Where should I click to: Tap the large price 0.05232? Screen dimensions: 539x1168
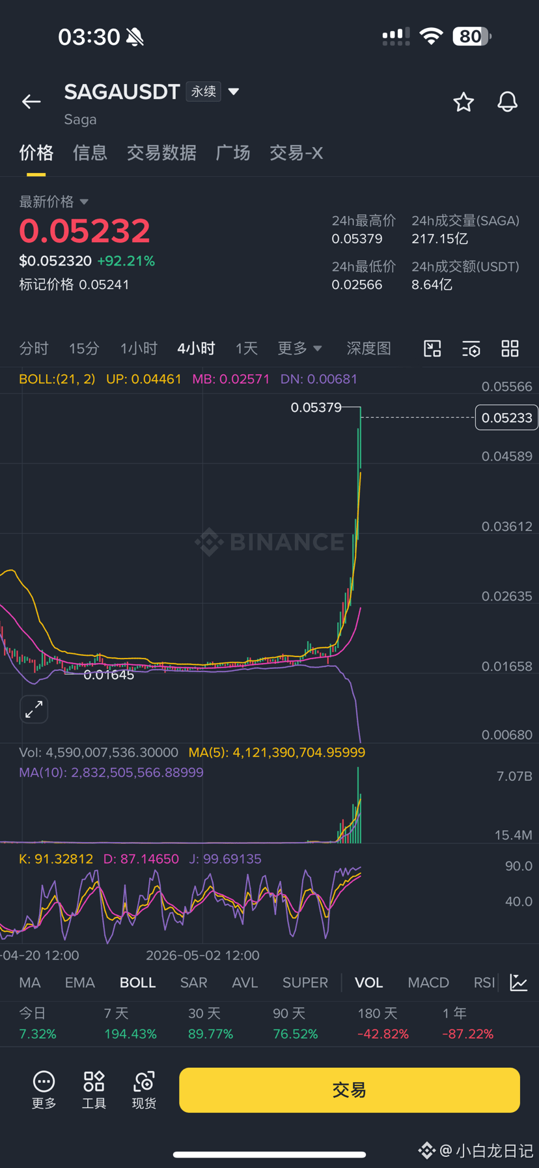[x=85, y=230]
